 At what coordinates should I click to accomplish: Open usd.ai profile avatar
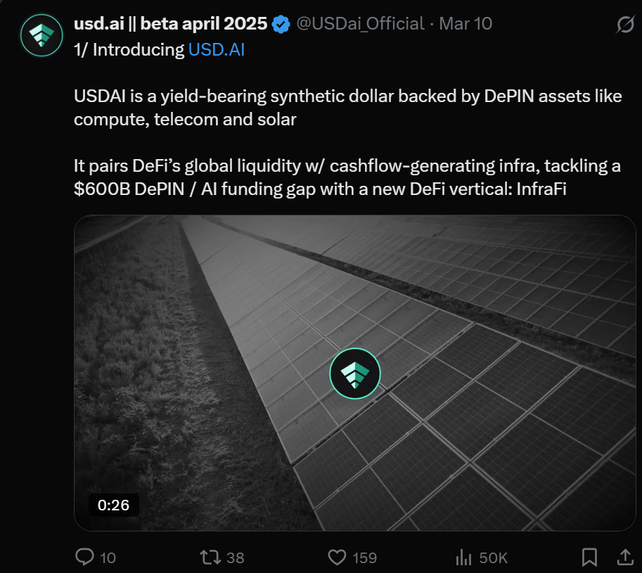point(42,35)
